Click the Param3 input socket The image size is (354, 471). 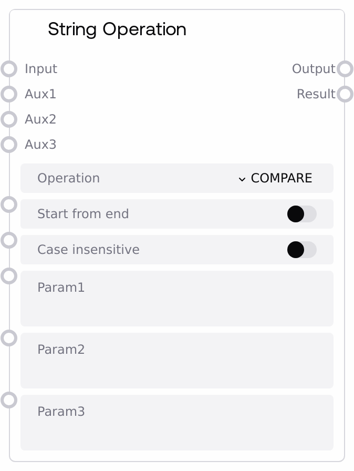pos(9,400)
